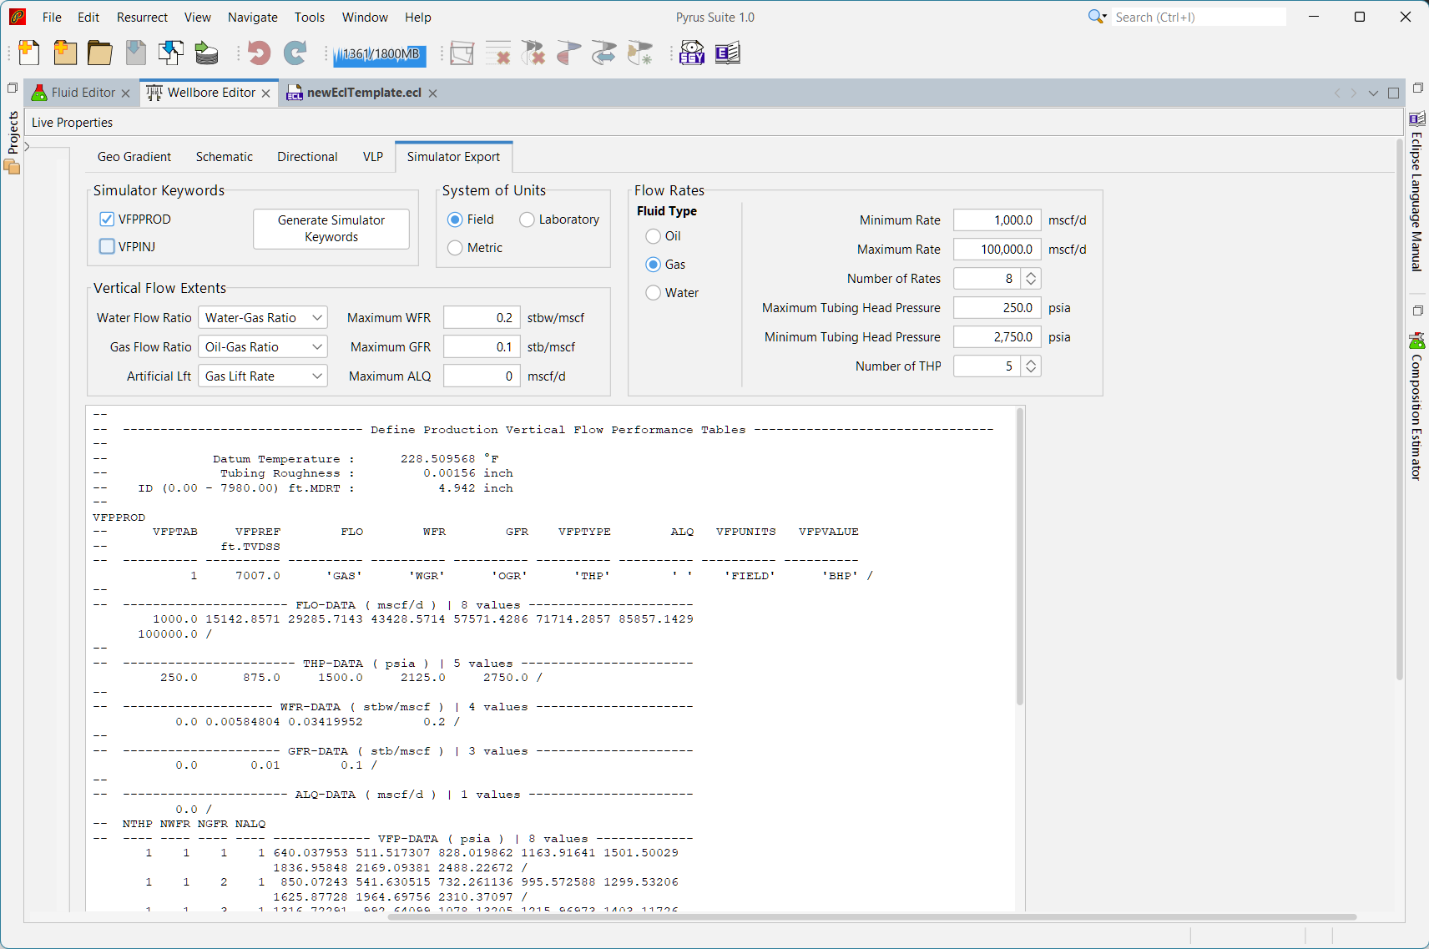Viewport: 1429px width, 949px height.
Task: Click the Number of Rates stepper arrows
Action: point(1031,279)
